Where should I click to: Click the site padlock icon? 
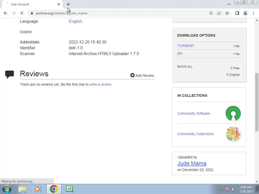pos(32,13)
